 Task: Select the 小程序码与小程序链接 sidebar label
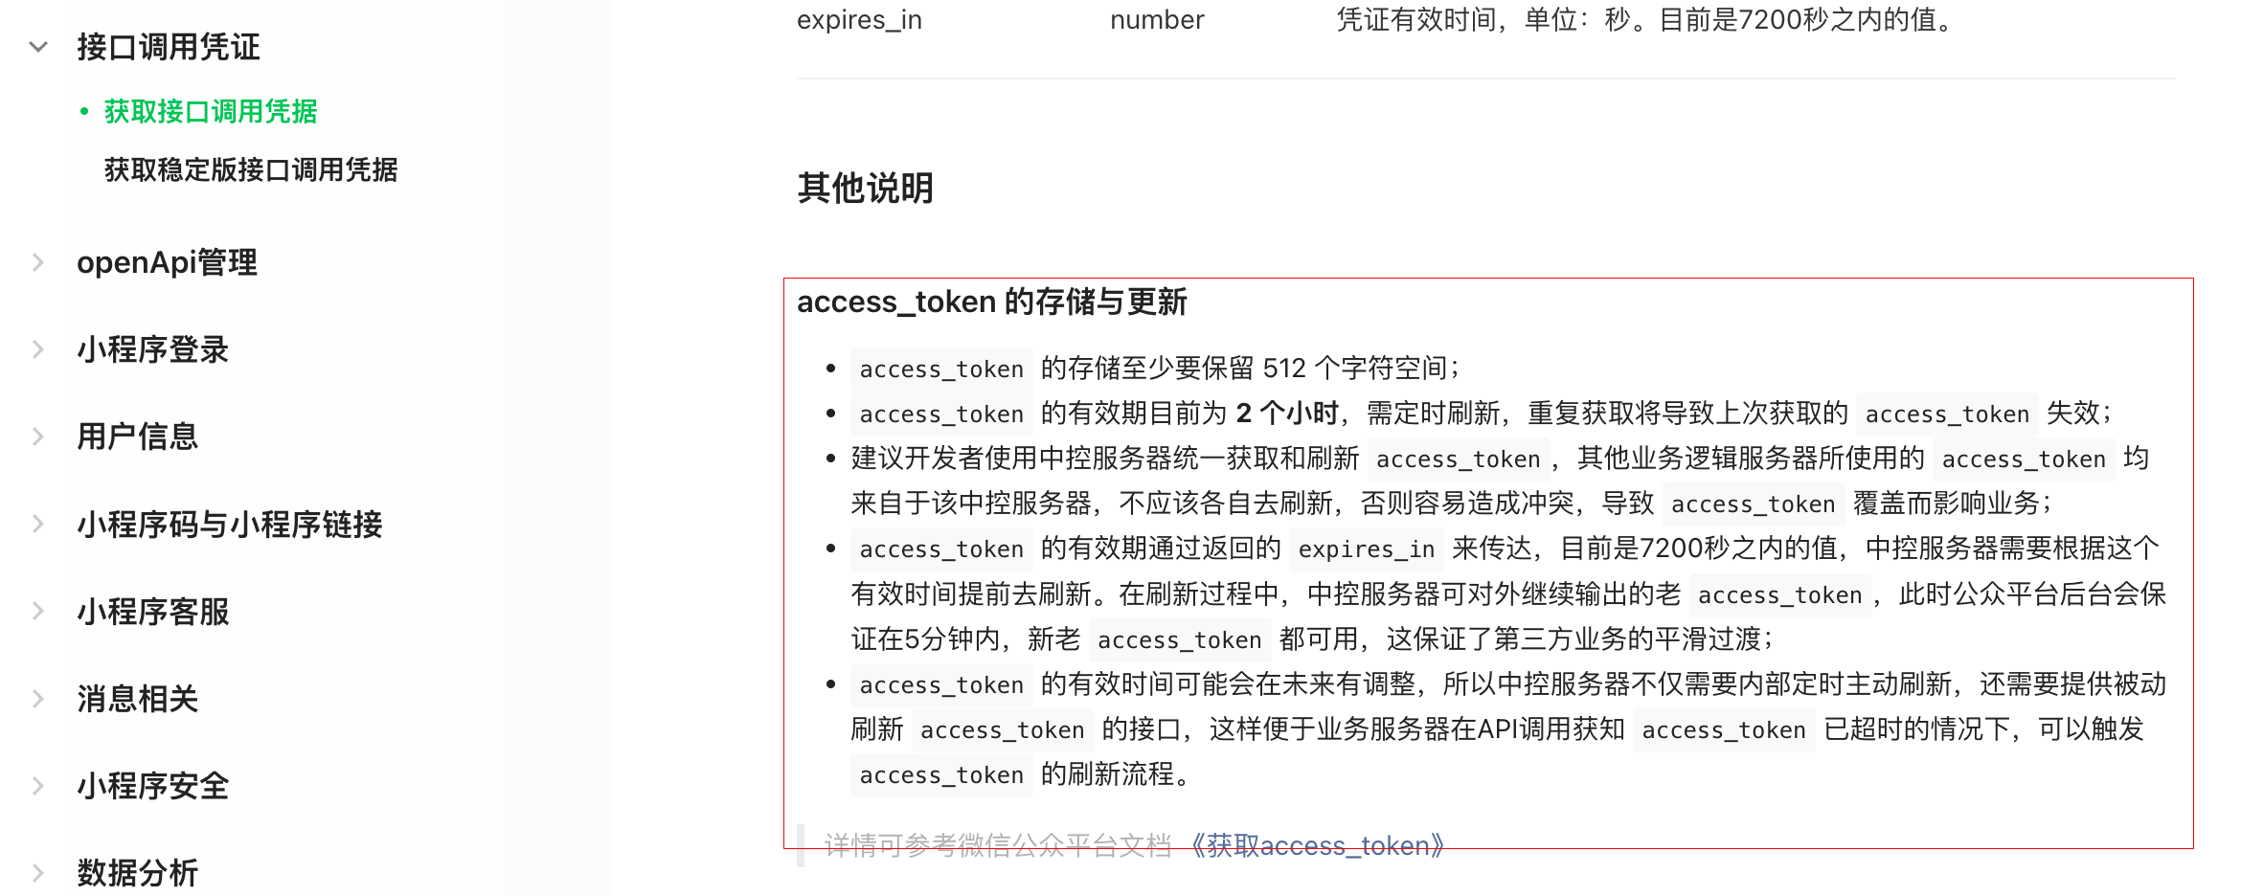click(230, 524)
